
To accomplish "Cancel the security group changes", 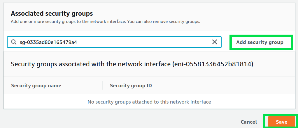I will (x=249, y=122).
